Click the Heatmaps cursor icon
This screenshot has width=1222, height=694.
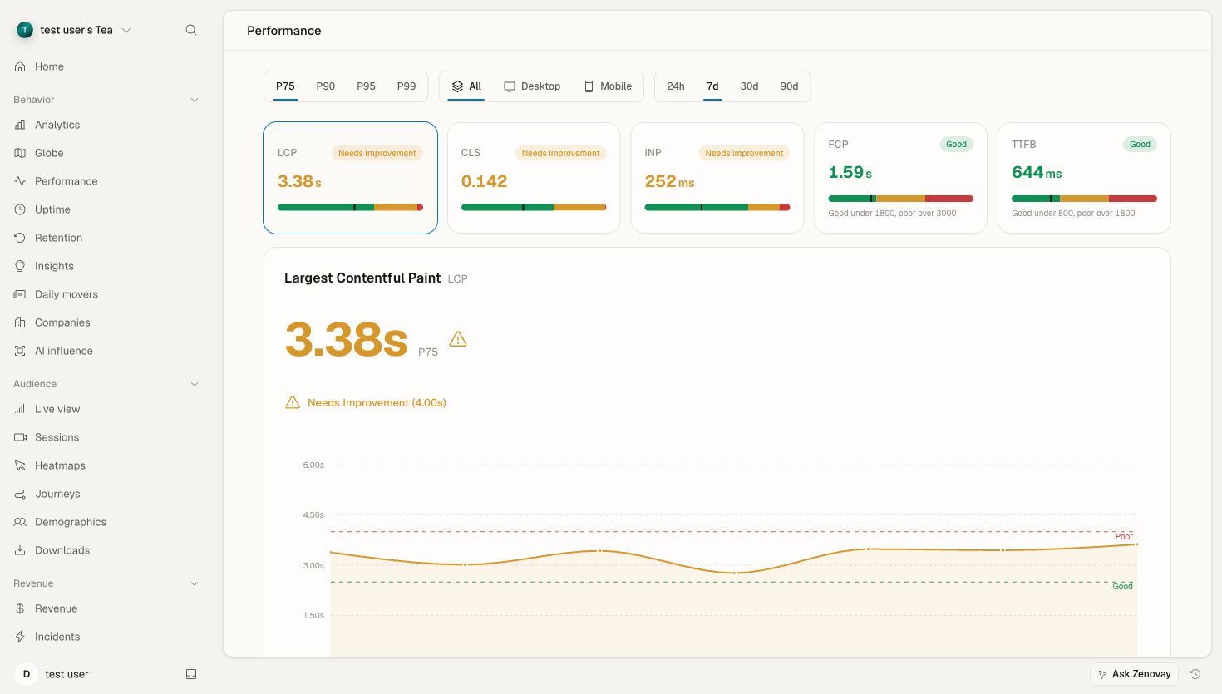(x=20, y=465)
